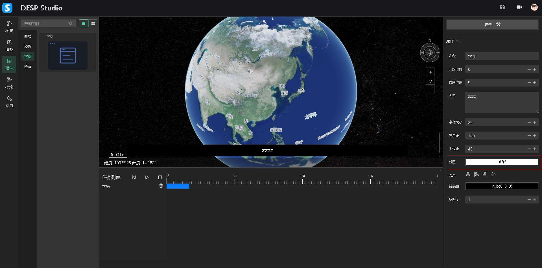Decrease 持续时间 duration with minus
Viewport: 542px width, 268px height.
(529, 83)
